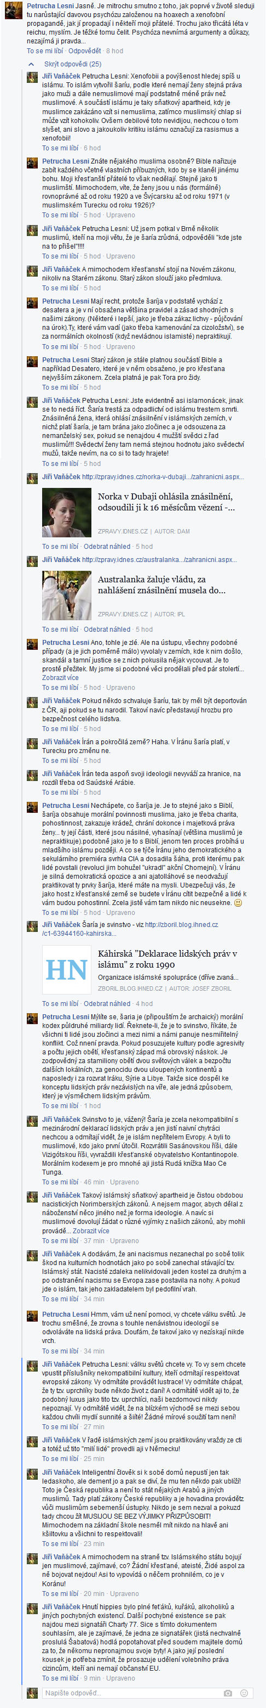Expand 'Zobrazit více' in the apartheid comment

91,1231
